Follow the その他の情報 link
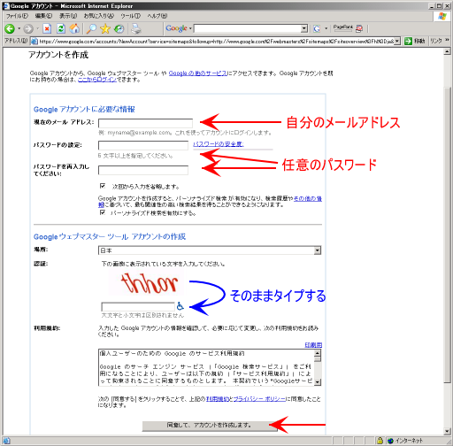This screenshot has width=453, height=446. pyautogui.click(x=308, y=198)
